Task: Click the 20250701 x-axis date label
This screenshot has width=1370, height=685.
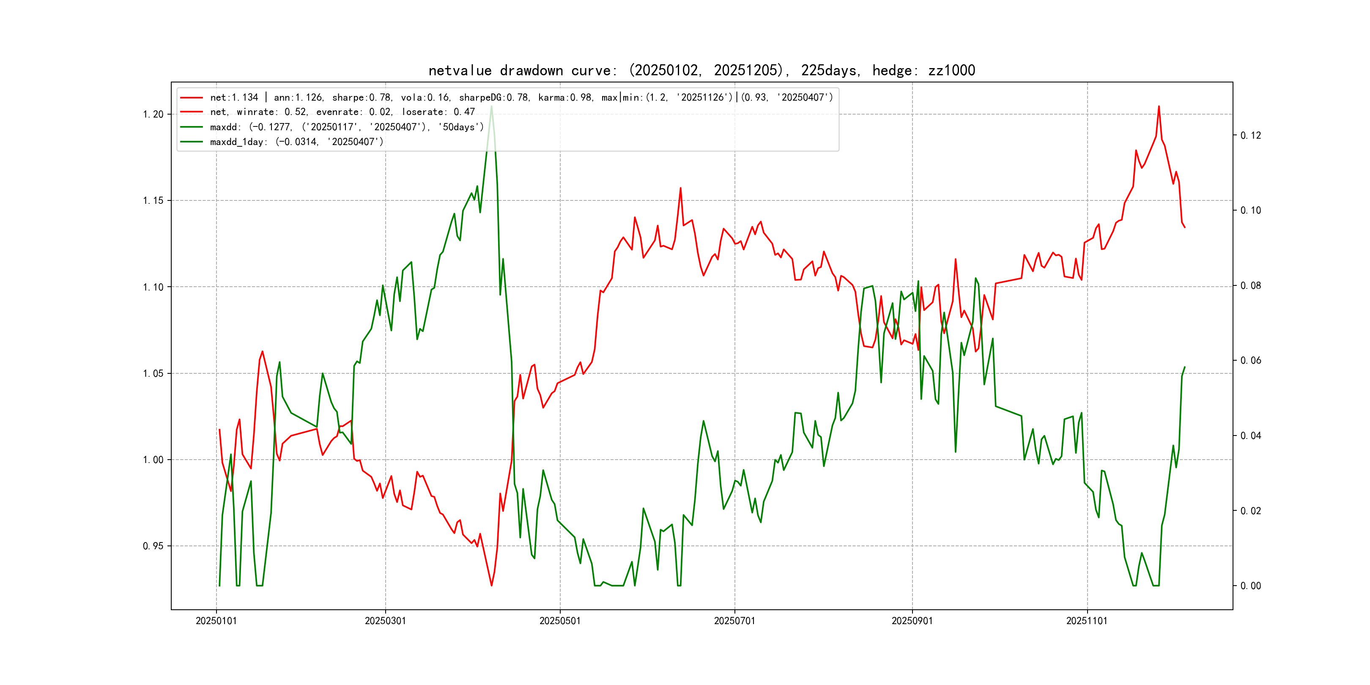Action: point(734,621)
